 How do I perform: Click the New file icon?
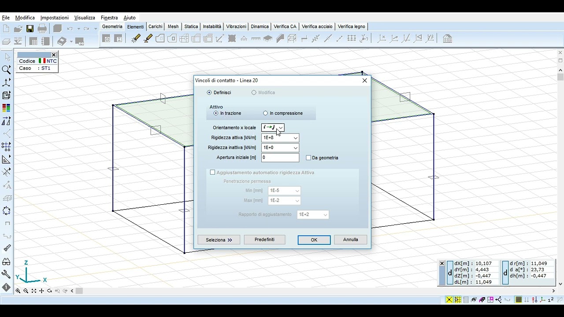pos(6,29)
